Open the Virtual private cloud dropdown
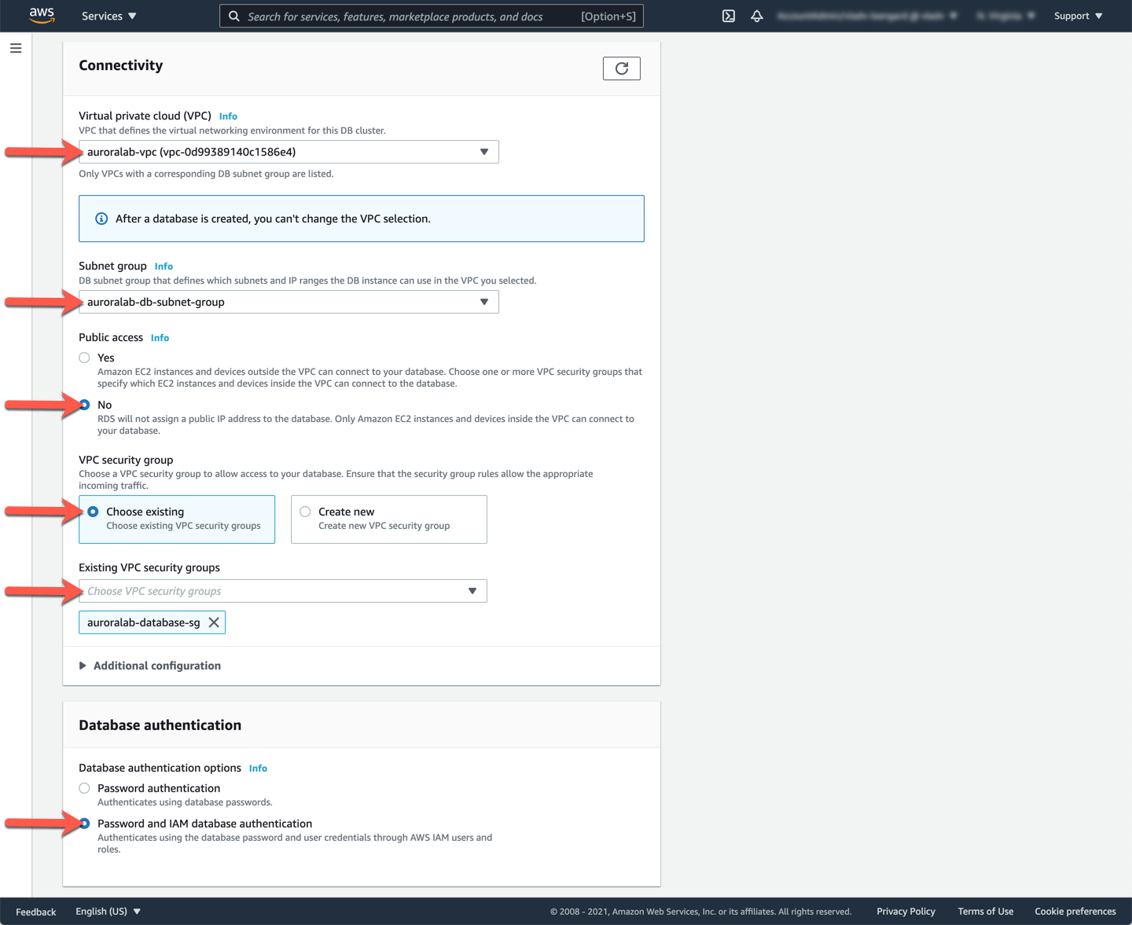 point(289,152)
